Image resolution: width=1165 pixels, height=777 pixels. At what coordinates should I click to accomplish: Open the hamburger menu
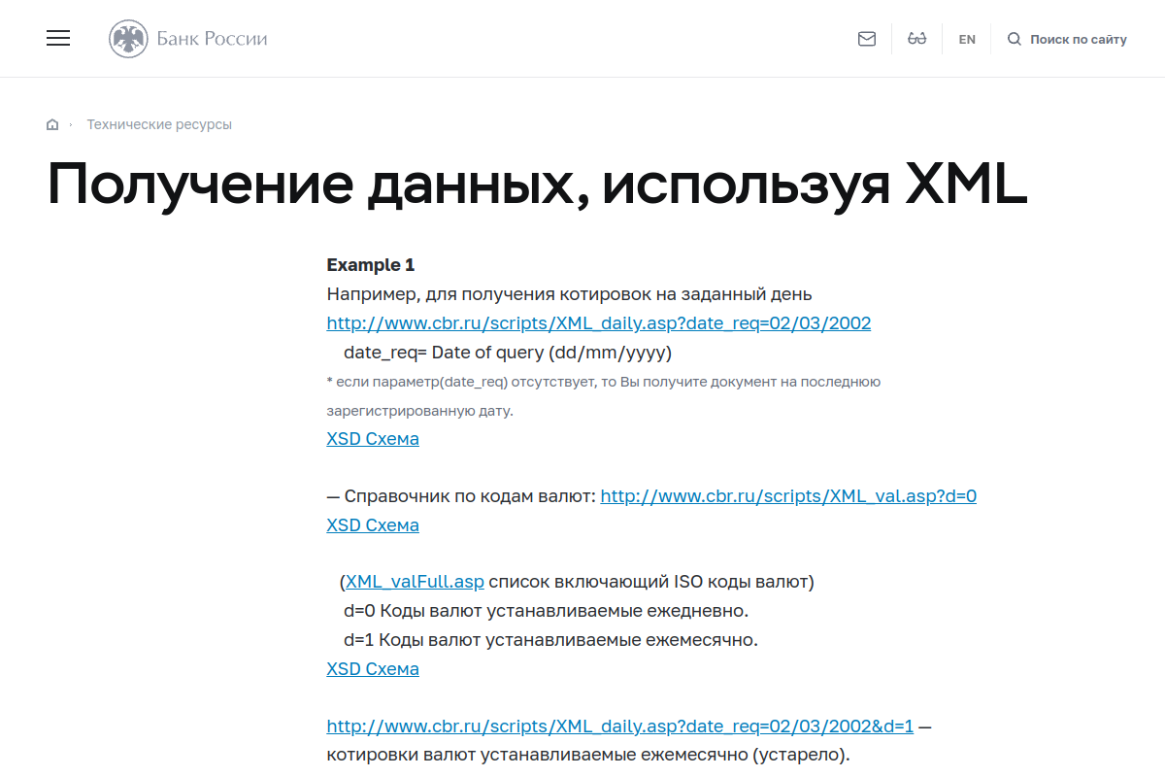(x=58, y=39)
